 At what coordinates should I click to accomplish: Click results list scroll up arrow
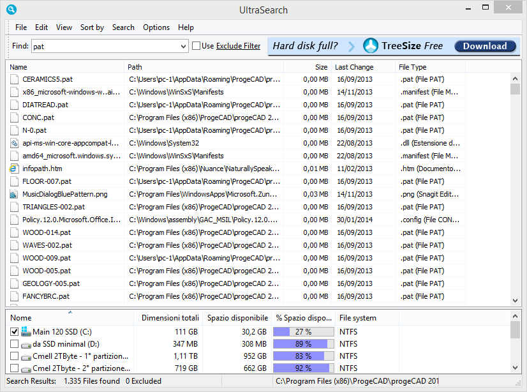pos(515,79)
